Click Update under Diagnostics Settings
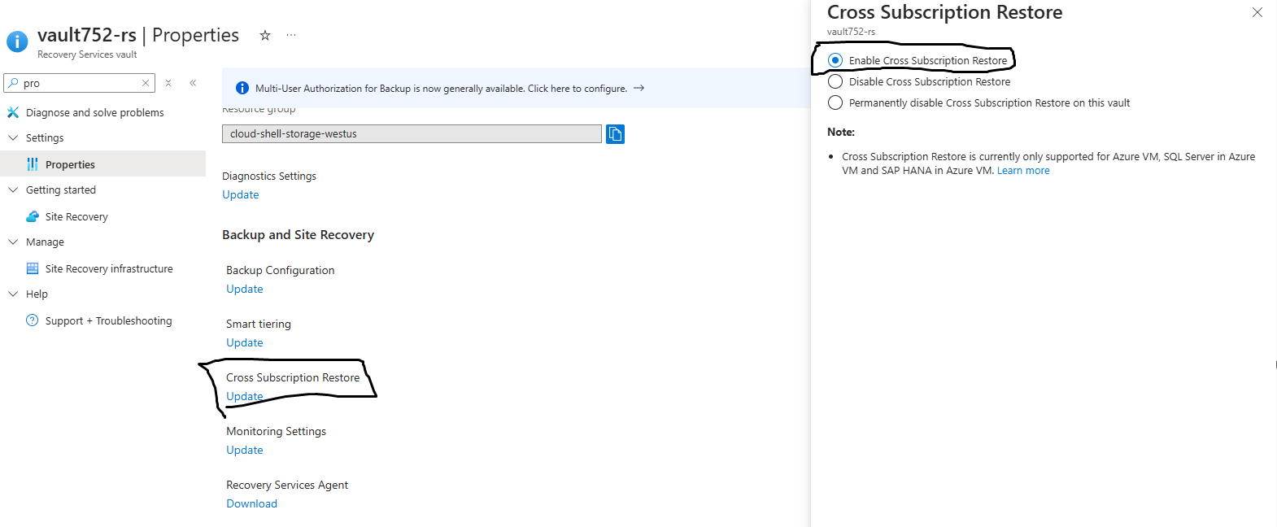Screen dimensions: 1277x527 coord(241,194)
